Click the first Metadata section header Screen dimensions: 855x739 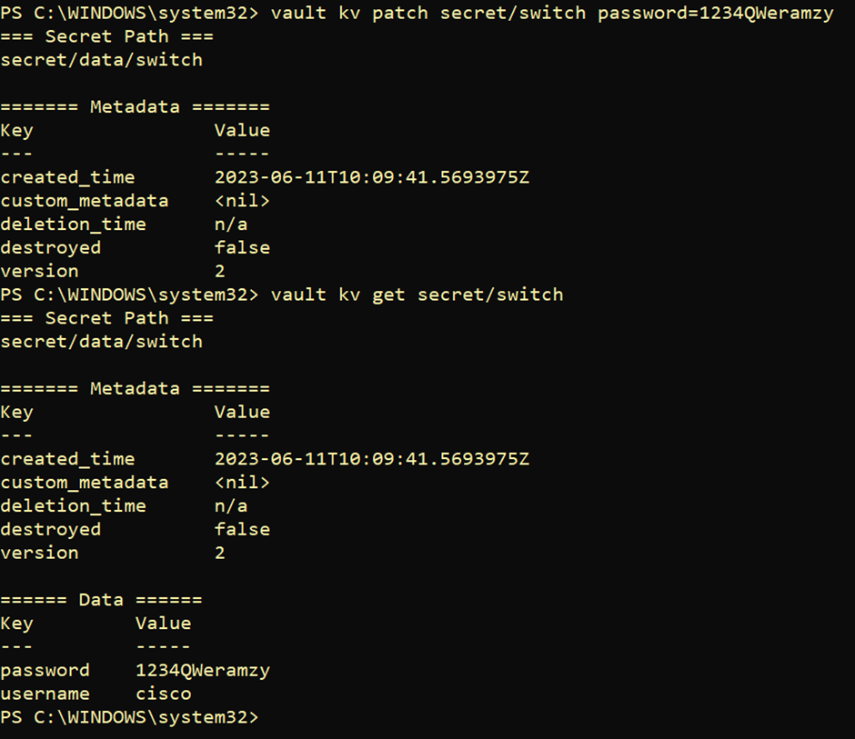click(x=135, y=107)
